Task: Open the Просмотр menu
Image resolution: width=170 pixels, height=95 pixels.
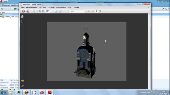Action: 42,7
